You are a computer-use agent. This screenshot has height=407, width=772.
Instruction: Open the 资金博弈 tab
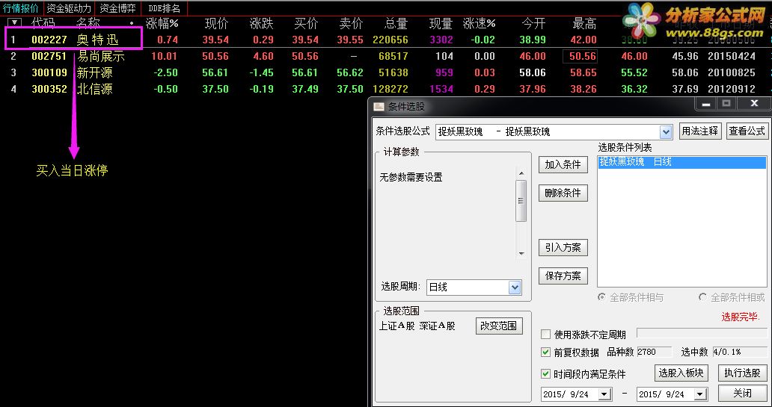(x=117, y=8)
